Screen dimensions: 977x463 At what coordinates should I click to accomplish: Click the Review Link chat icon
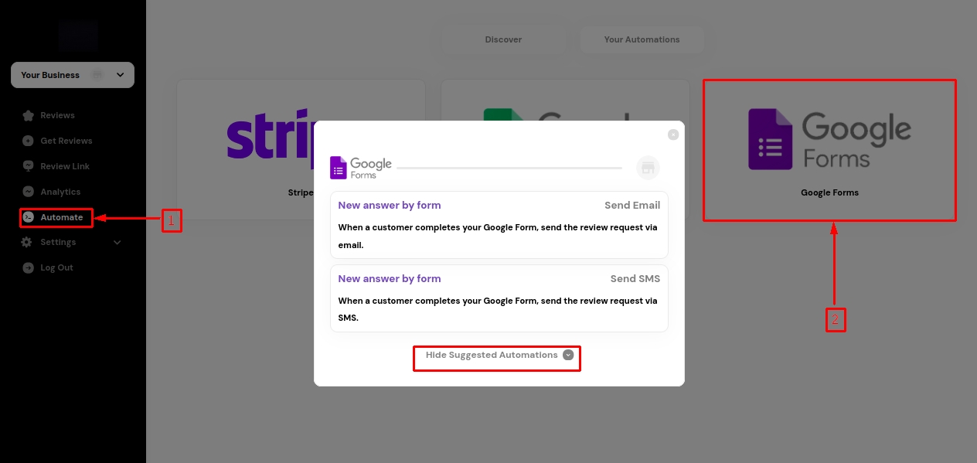click(x=28, y=166)
